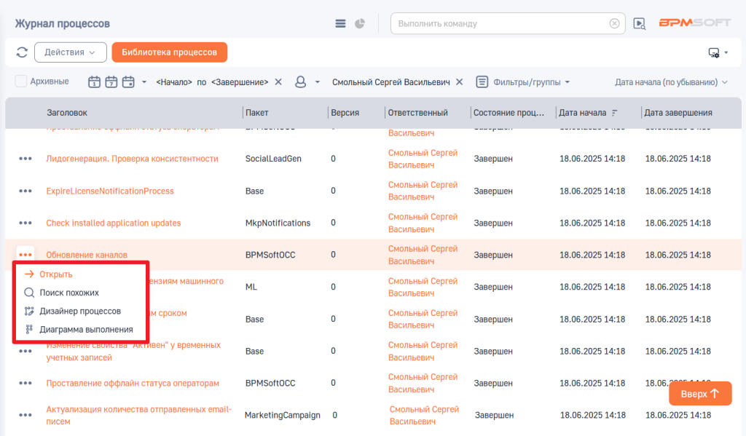Select the today calendar filter icon
Viewport: 746px width, 436px height.
pos(94,82)
